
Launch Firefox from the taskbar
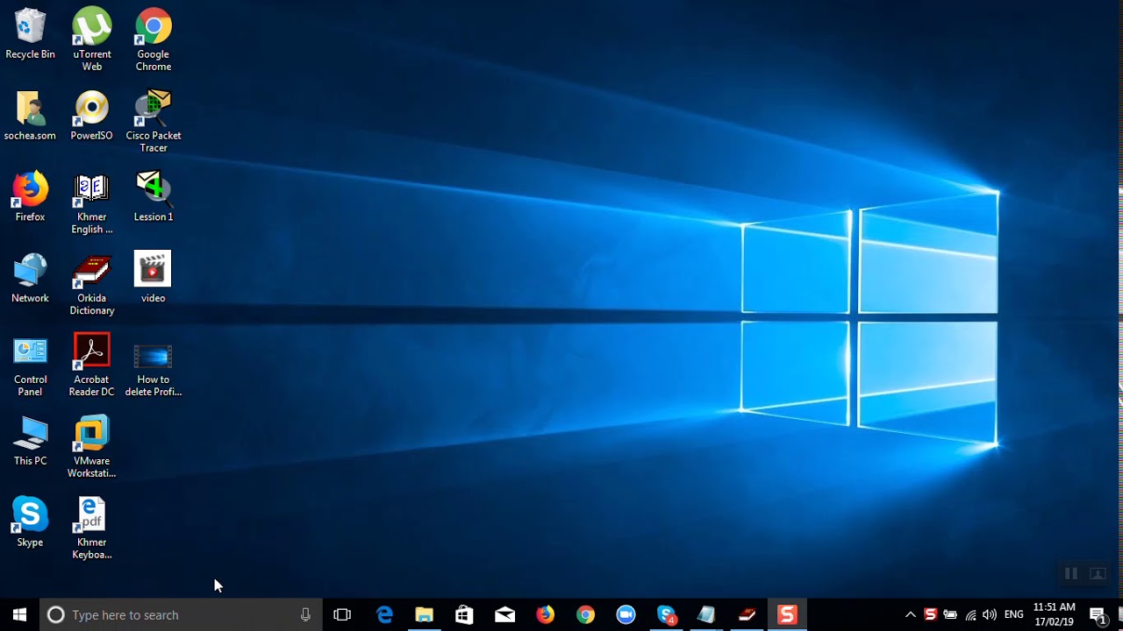[546, 614]
